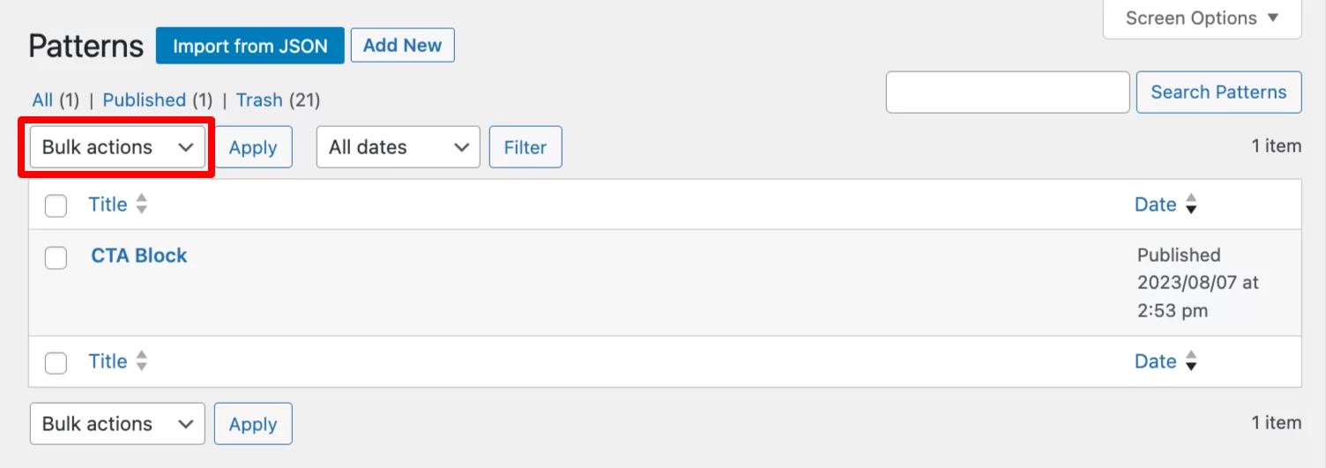This screenshot has height=468, width=1326.
Task: Click sort arrows beside bottom Date header
Action: click(1191, 361)
